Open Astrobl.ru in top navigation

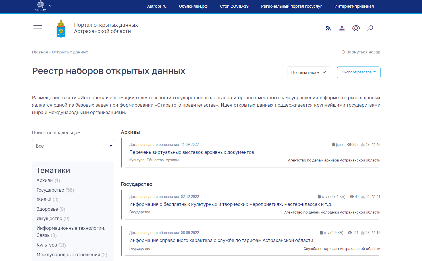click(157, 6)
